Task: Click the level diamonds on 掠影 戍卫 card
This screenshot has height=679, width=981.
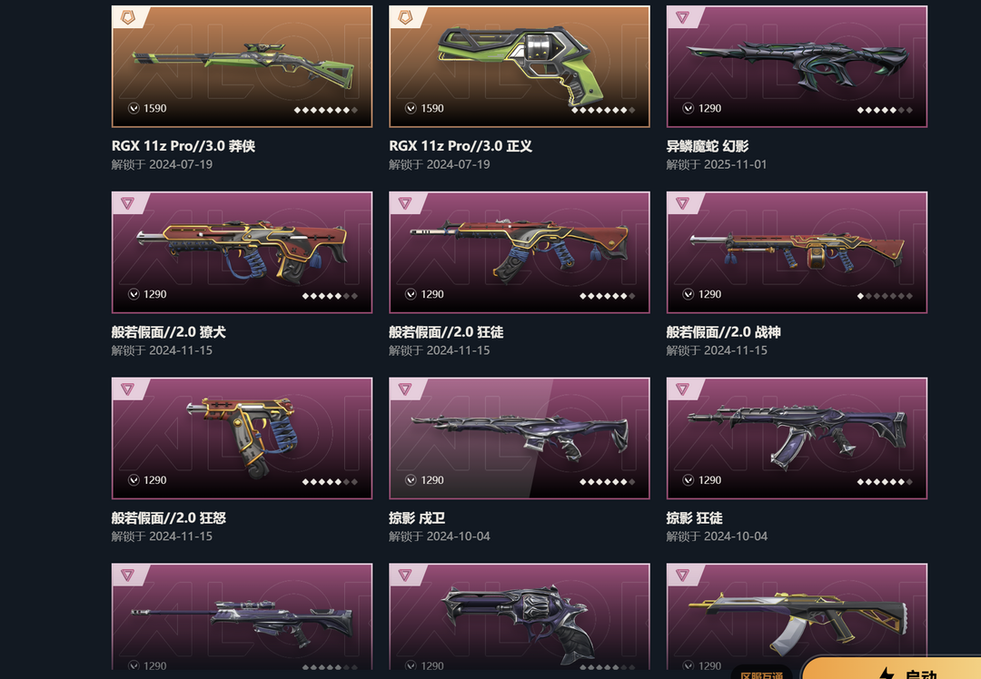Action: (607, 481)
